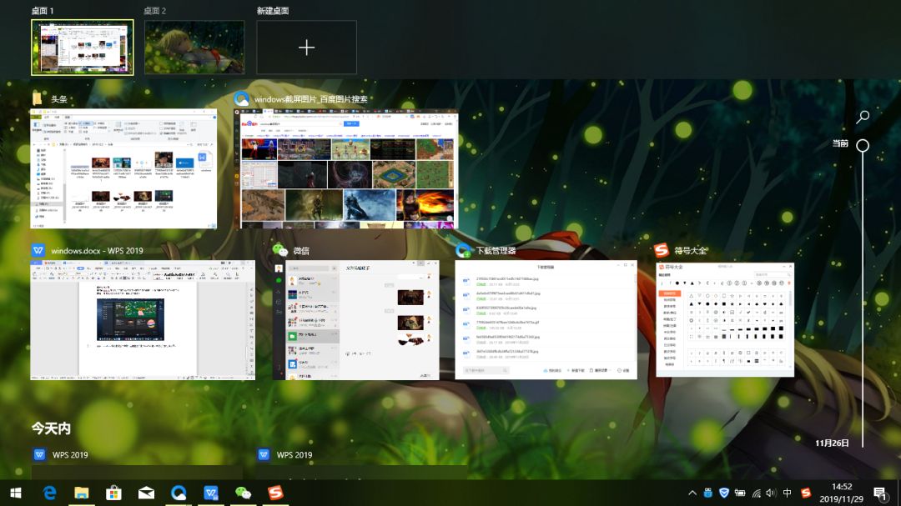Open the clock showing 14:52 2019/11/29
This screenshot has width=901, height=506.
point(841,493)
